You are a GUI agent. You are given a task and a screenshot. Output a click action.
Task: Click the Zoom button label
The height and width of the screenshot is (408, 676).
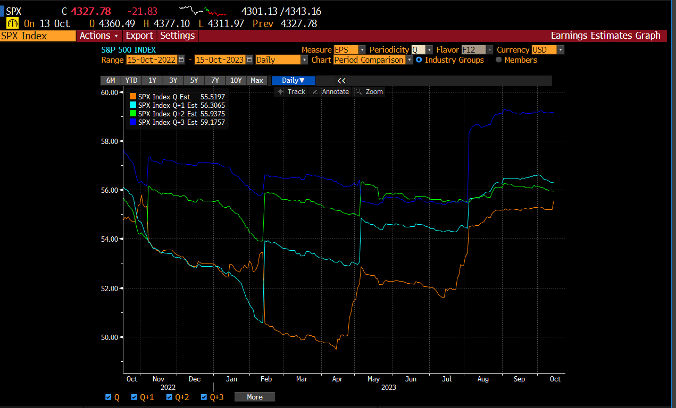pos(374,92)
